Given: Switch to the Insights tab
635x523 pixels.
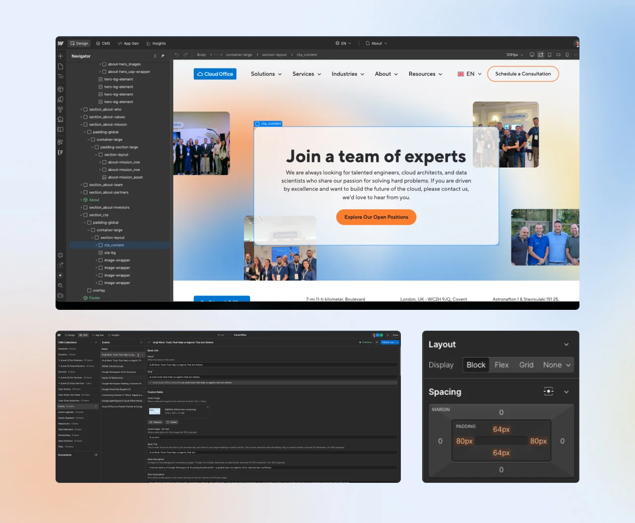Looking at the screenshot, I should 156,44.
